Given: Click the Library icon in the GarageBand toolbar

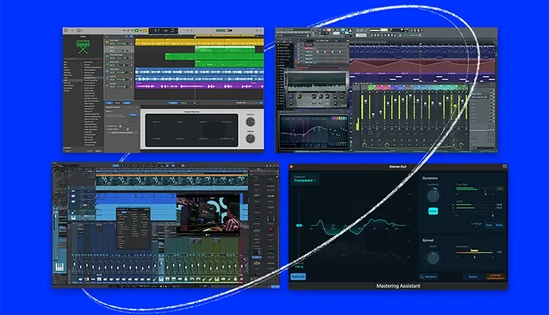Looking at the screenshot, I should pos(66,31).
